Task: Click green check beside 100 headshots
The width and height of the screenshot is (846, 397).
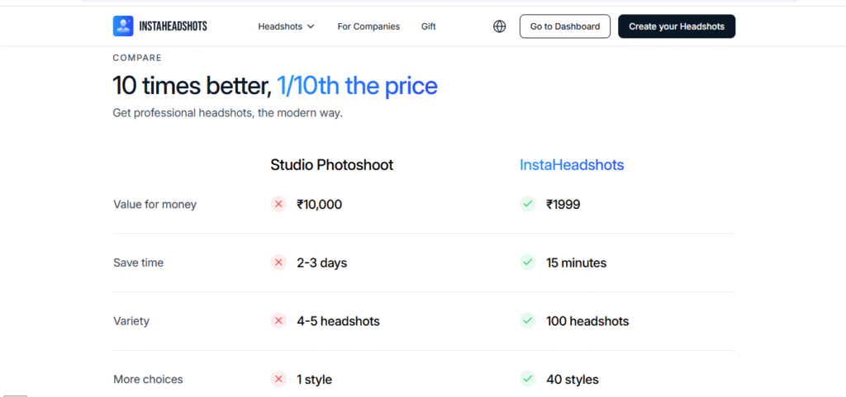Action: (x=528, y=321)
